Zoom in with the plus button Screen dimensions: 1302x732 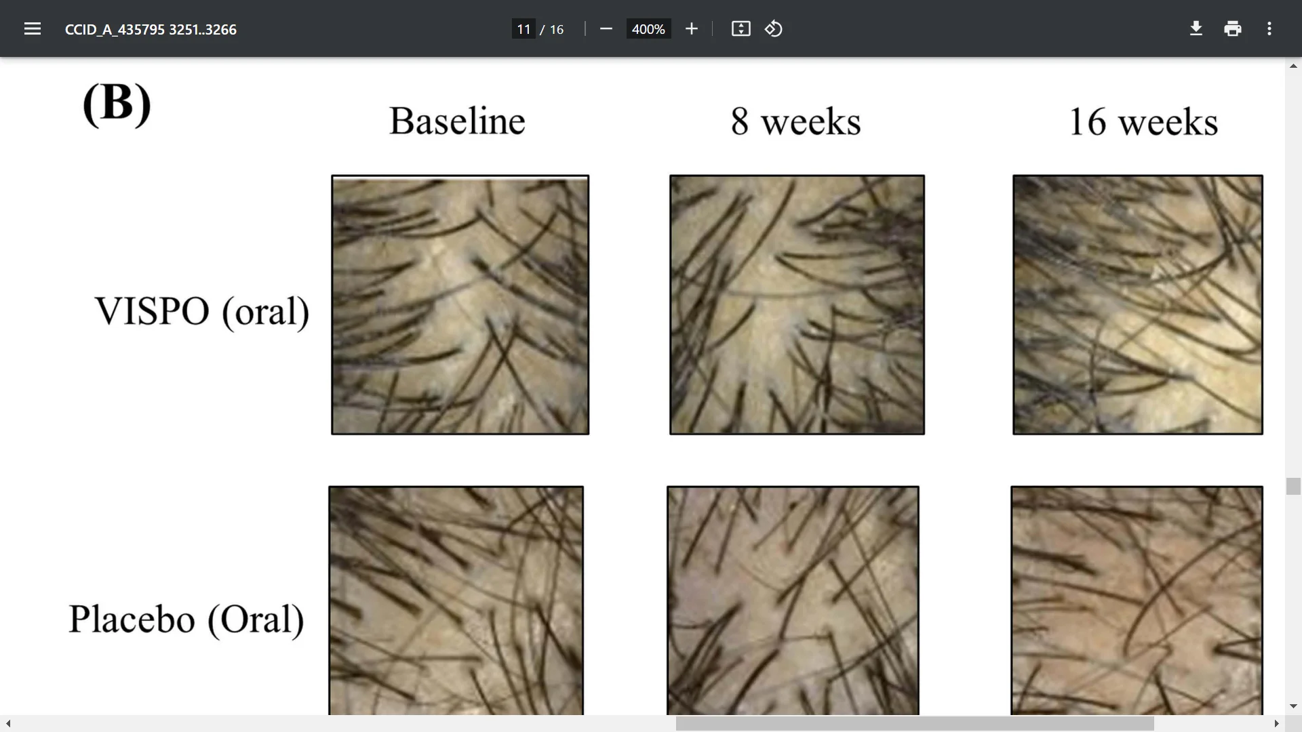(691, 28)
